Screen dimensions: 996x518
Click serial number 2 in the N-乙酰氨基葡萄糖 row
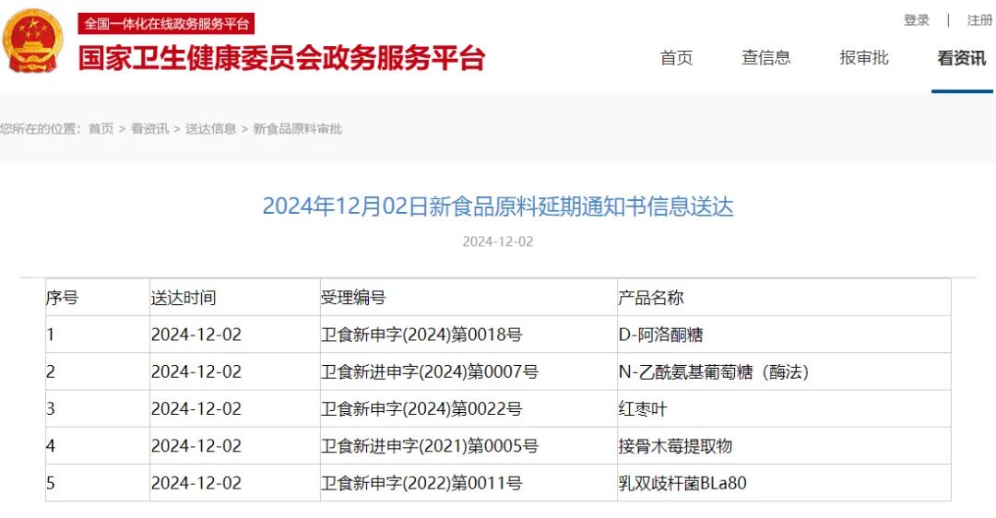tap(50, 371)
